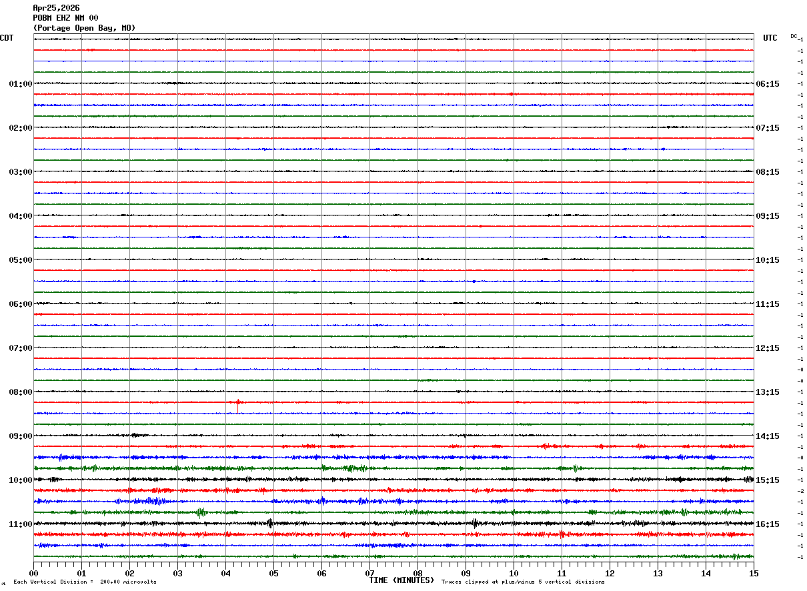807x591 pixels.
Task: Select the 02:00 CDT row label
Action: (21, 128)
